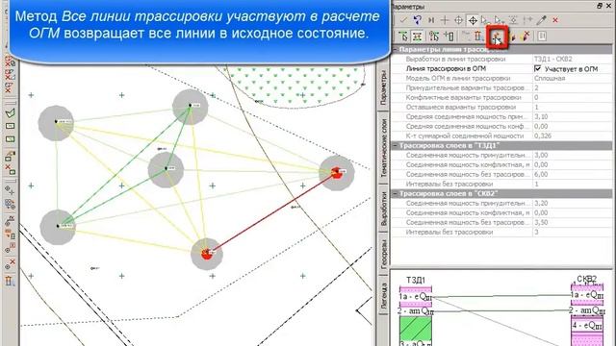
Task: Click the red borehole marker at bottom of map
Action: 207,254
